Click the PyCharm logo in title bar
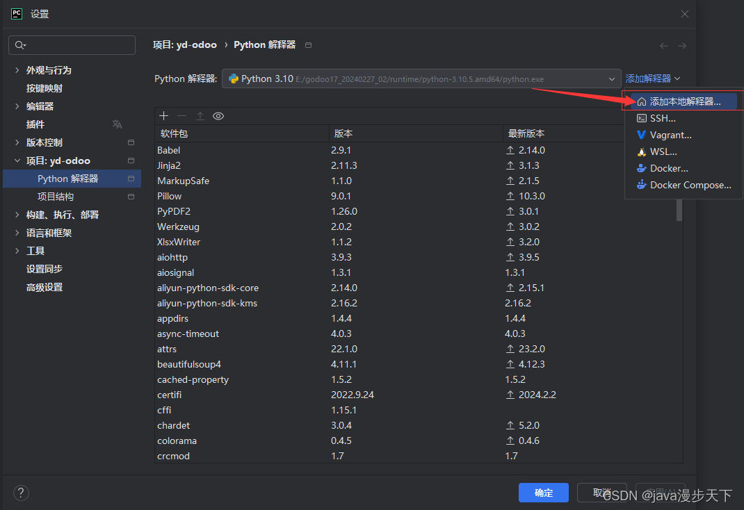Viewport: 744px width, 510px height. [17, 14]
